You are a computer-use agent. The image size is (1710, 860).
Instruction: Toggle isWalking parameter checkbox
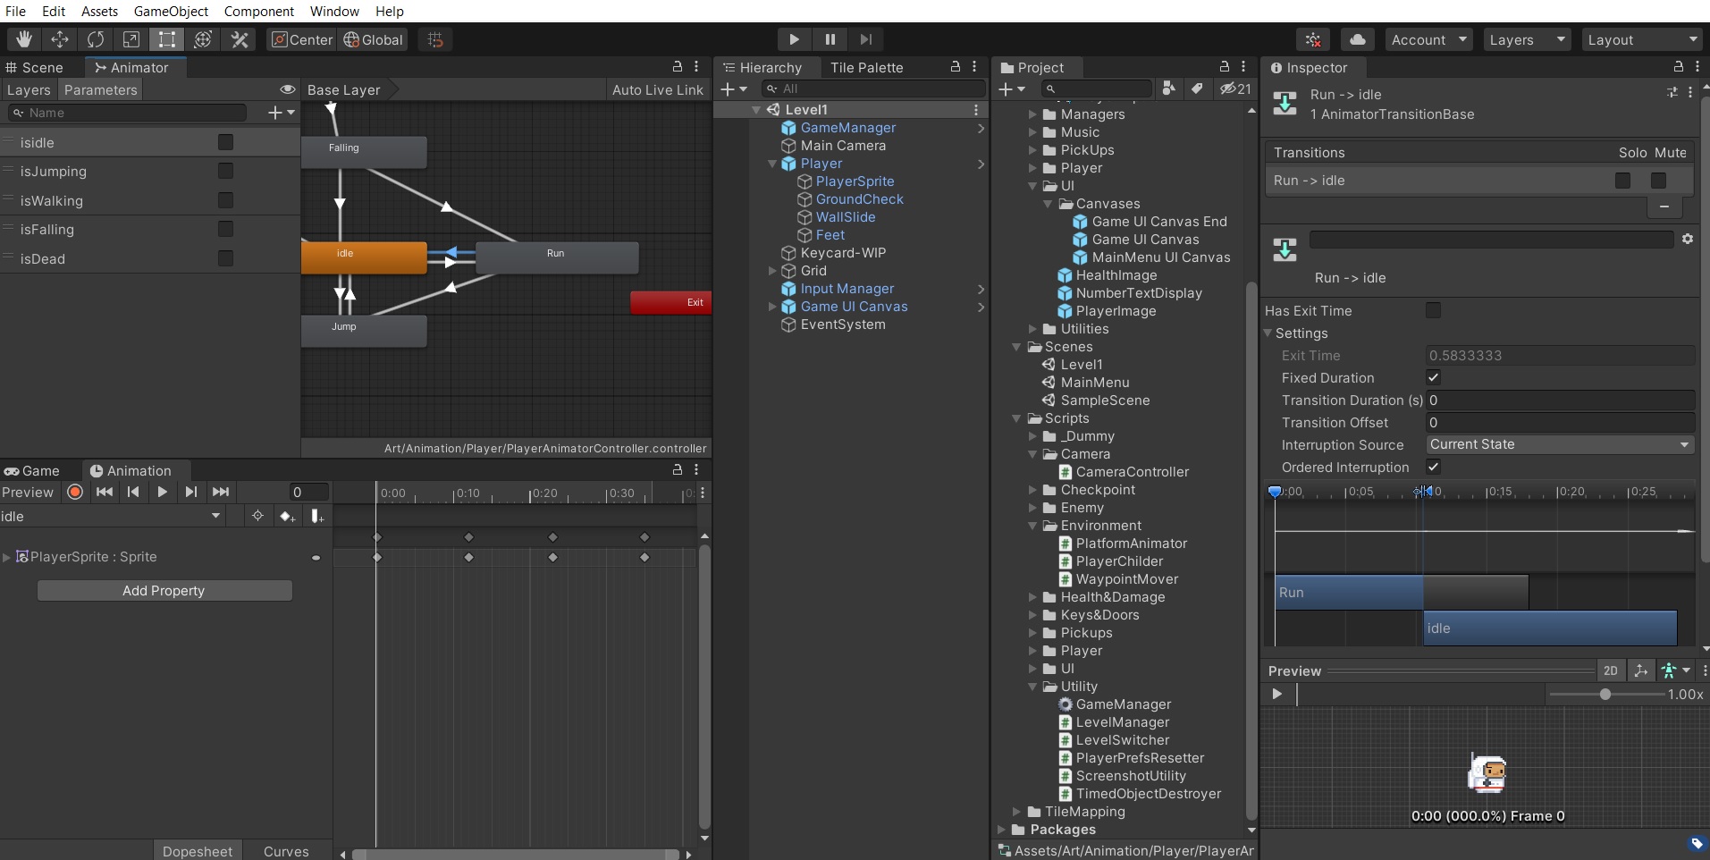coord(225,200)
